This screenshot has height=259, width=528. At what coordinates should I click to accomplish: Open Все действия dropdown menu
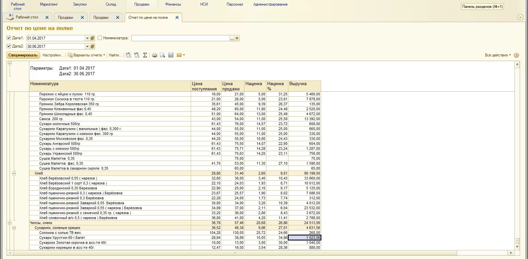pos(498,55)
